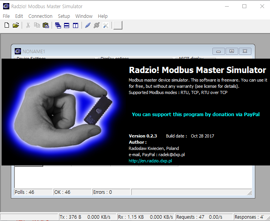The width and height of the screenshot is (270, 221).
Task: Click the Disconnect plug icon
Action: (x=97, y=25)
